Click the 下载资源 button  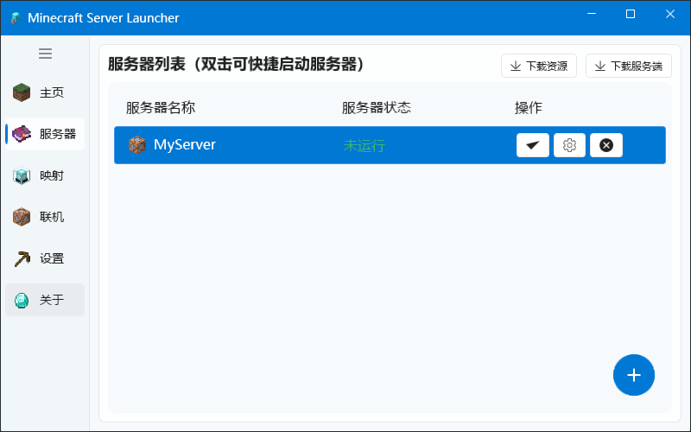539,66
